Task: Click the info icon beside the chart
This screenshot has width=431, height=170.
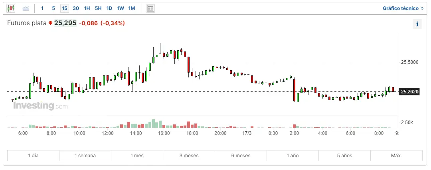Action: pyautogui.click(x=417, y=24)
